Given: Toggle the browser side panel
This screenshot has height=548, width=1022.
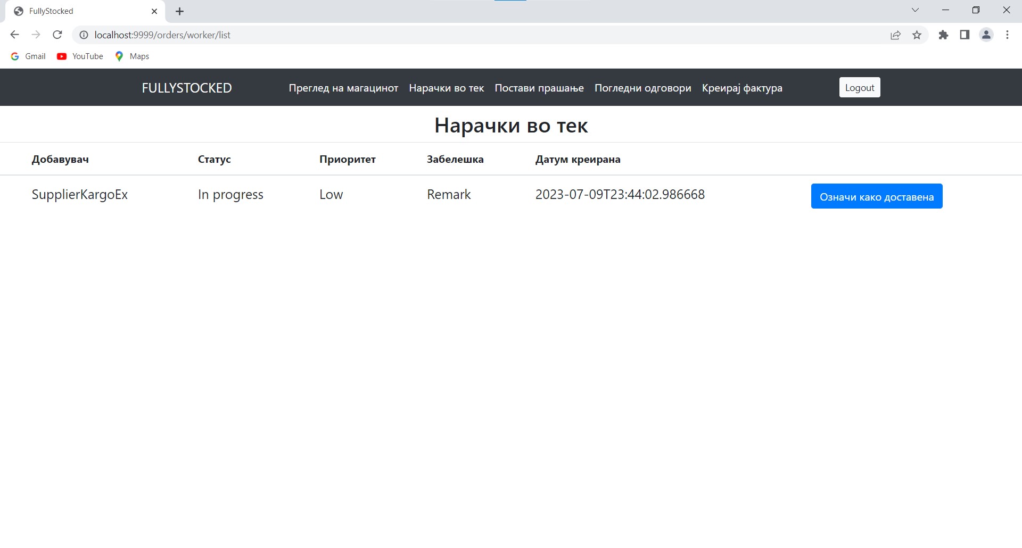Looking at the screenshot, I should (965, 35).
